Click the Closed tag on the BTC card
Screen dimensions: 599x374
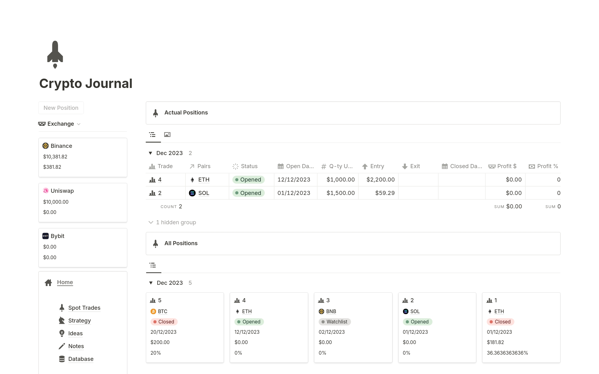[164, 322]
